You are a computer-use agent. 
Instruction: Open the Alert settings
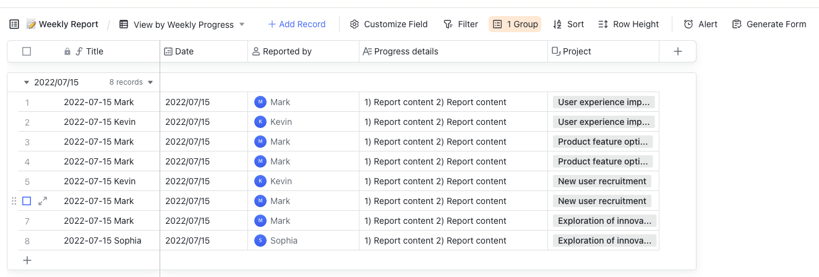click(700, 24)
